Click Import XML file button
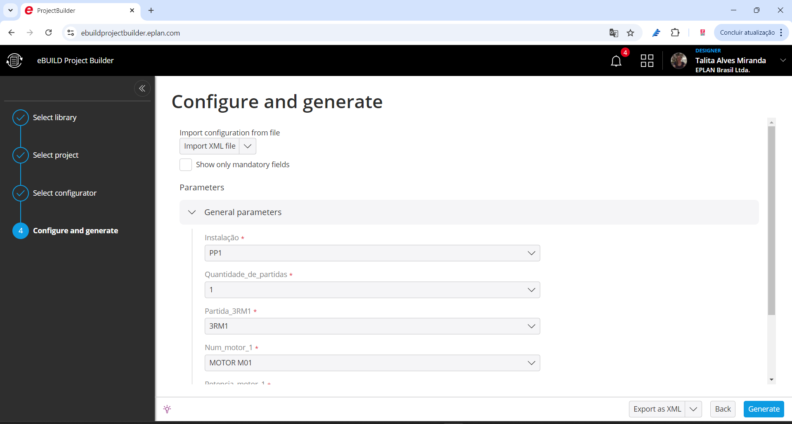 coord(210,146)
